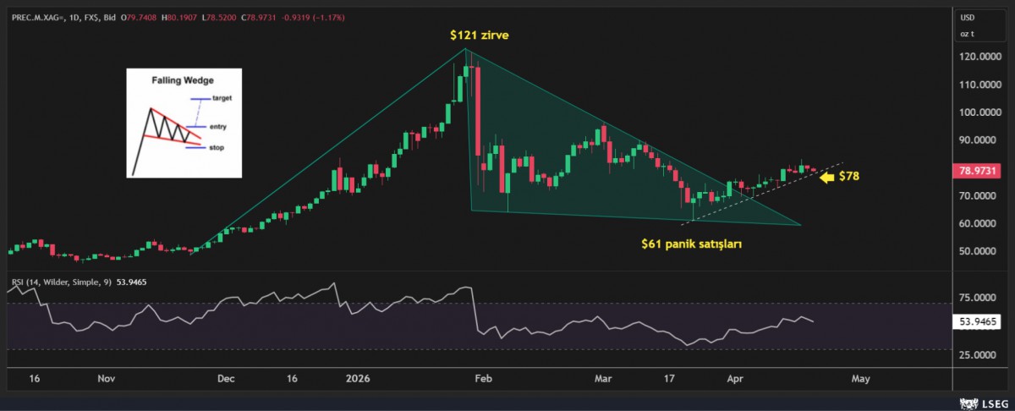This screenshot has width=1015, height=411.
Task: Click the LSEG logo icon
Action: (964, 402)
